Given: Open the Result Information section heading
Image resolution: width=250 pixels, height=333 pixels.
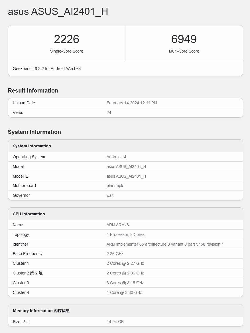Looking at the screenshot, I should pyautogui.click(x=33, y=91).
